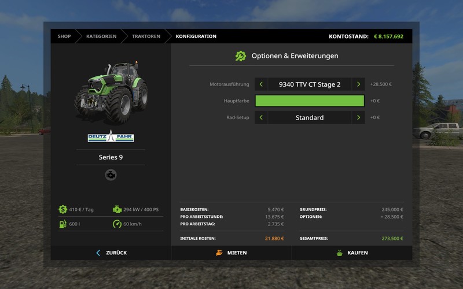Switch to next Rad-Setup option

point(358,117)
